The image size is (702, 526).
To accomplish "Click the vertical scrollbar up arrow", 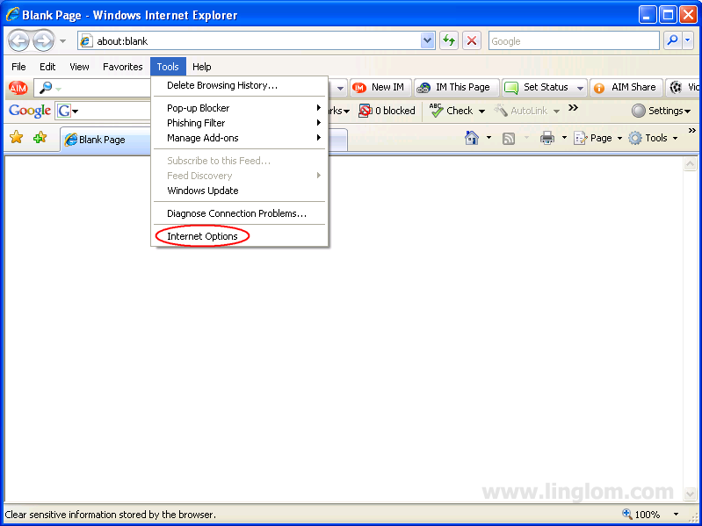I will click(690, 164).
